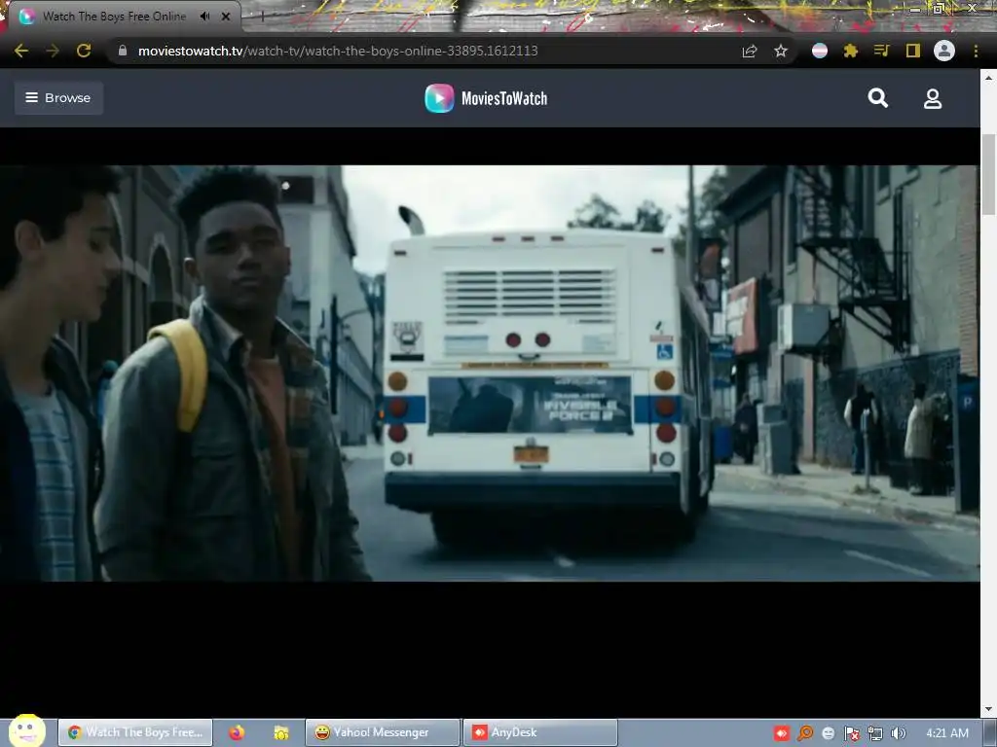
Task: Switch to Chrome taskbar item
Action: click(x=134, y=732)
